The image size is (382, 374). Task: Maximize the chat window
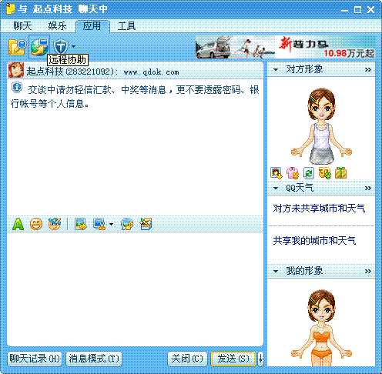(x=357, y=10)
